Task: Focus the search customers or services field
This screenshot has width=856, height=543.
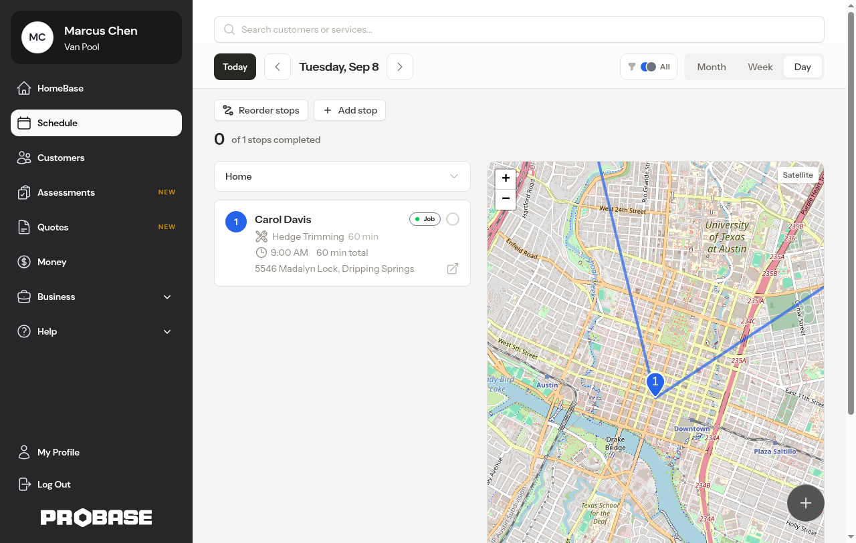Action: [x=519, y=29]
